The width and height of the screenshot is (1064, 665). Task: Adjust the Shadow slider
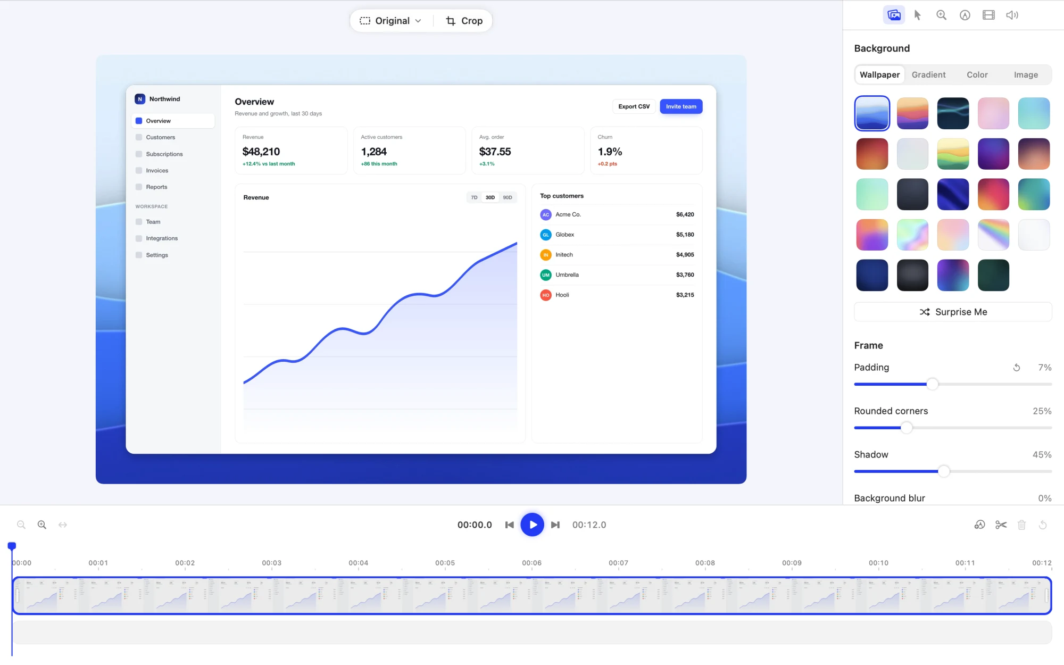click(944, 471)
